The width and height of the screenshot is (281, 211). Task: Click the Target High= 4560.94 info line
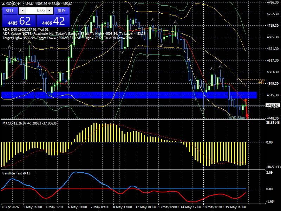tap(68, 38)
